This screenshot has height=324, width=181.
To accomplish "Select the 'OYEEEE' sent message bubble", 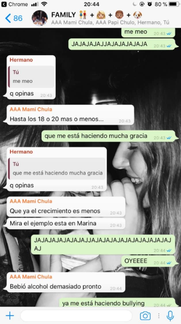I will tap(148, 261).
